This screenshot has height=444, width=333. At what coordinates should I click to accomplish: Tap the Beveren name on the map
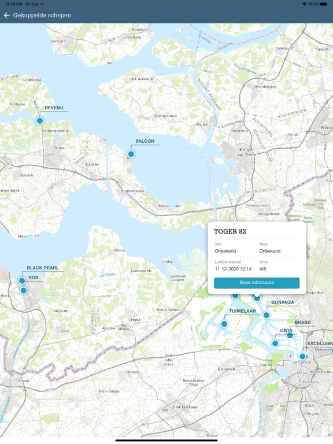tap(226, 369)
